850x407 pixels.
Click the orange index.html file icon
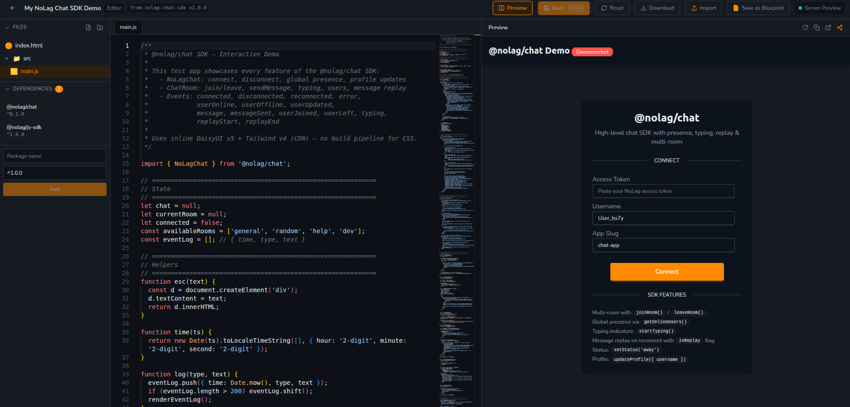(x=8, y=46)
